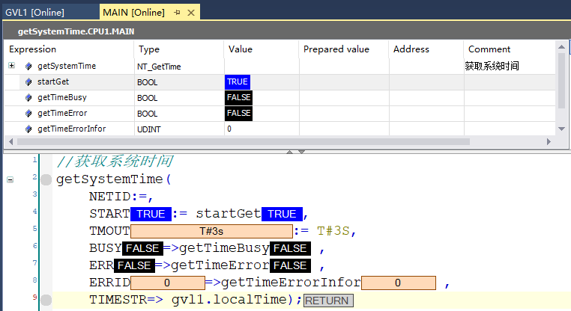Toggle startGet TRUE value in watch table
Image resolution: width=571 pixels, height=311 pixels.
(x=237, y=82)
